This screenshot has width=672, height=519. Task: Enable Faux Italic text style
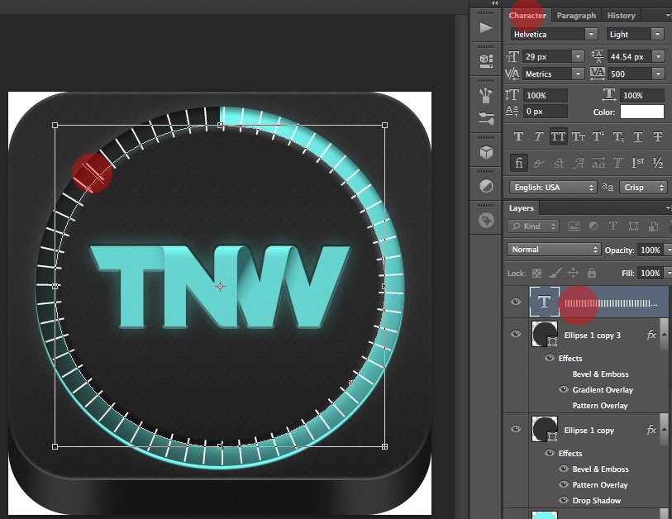tap(538, 136)
